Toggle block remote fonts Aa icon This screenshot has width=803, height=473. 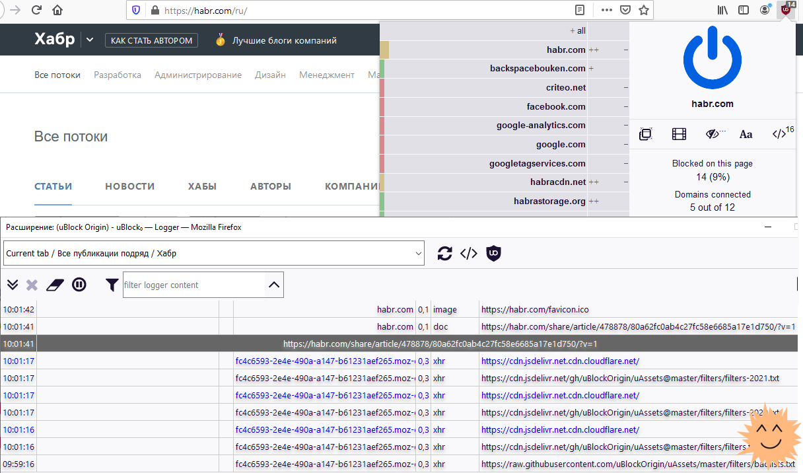[746, 134]
